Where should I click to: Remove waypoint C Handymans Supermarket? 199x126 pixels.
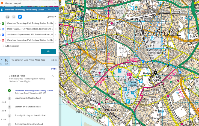coord(55,34)
